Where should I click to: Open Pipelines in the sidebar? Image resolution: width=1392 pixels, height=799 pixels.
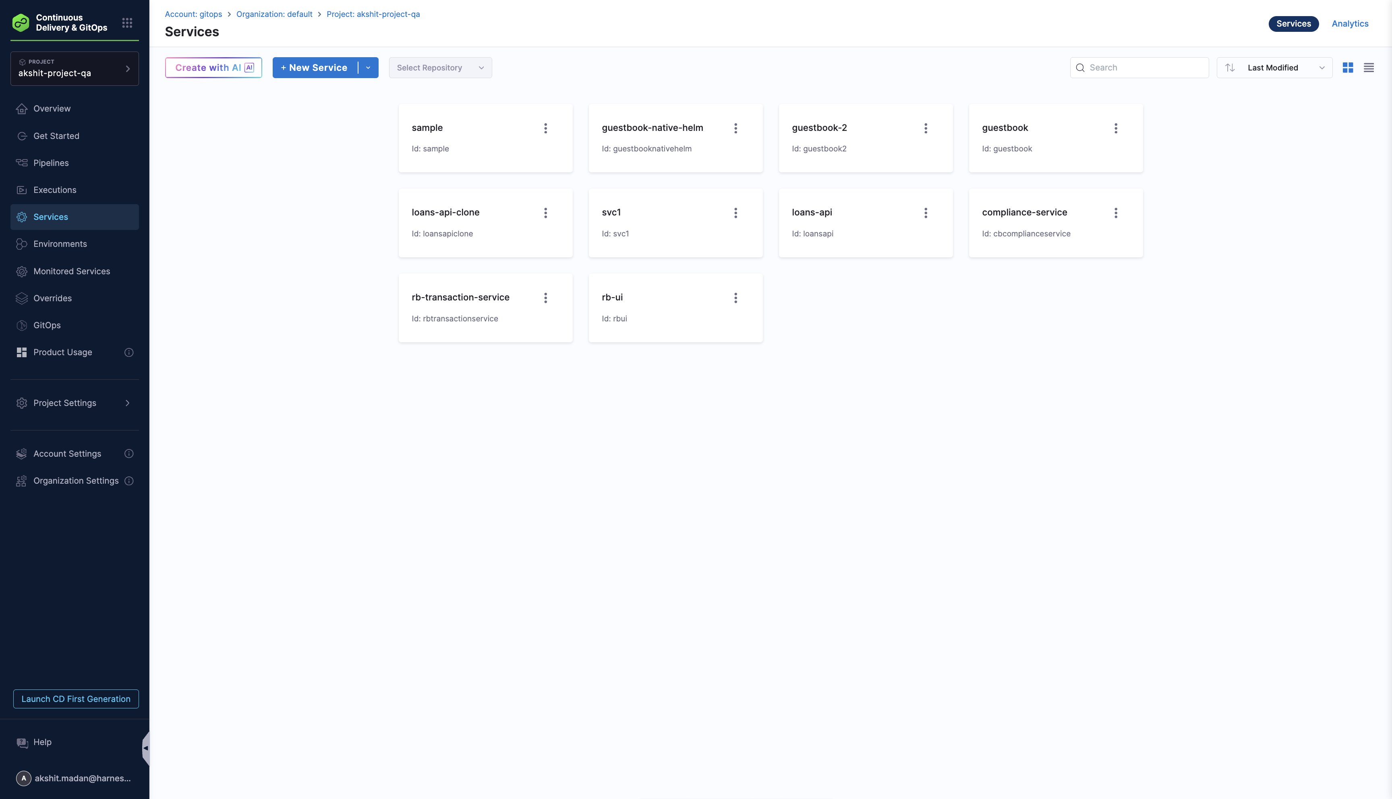51,163
